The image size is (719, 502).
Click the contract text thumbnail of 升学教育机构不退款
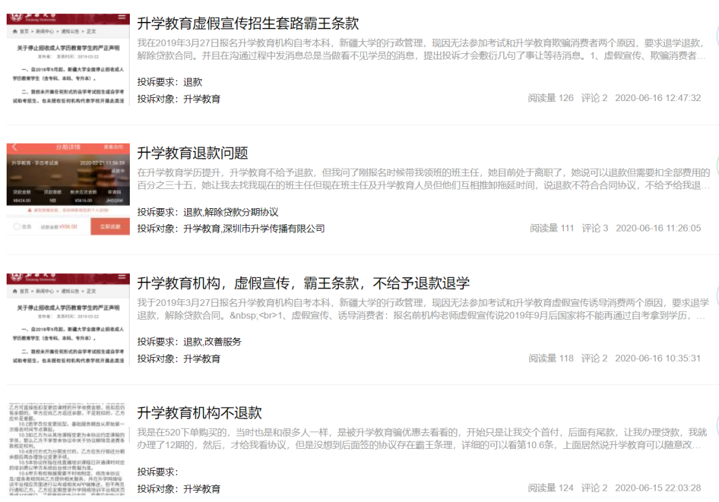(68, 449)
